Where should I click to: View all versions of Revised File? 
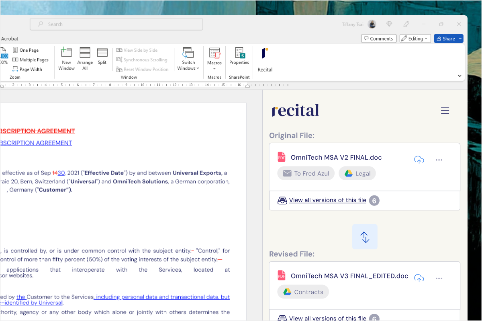[328, 318]
